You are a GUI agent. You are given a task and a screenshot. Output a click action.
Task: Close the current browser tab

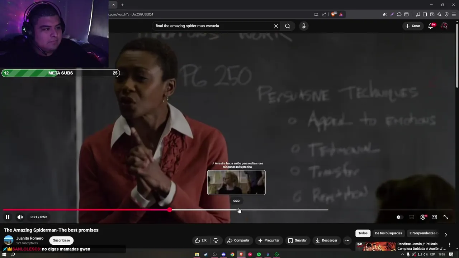pos(113,5)
